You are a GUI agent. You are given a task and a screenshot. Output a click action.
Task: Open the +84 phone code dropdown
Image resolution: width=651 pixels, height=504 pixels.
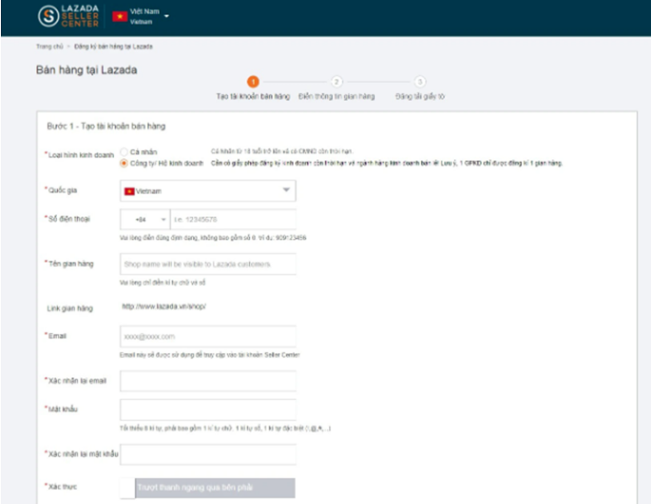pos(145,220)
